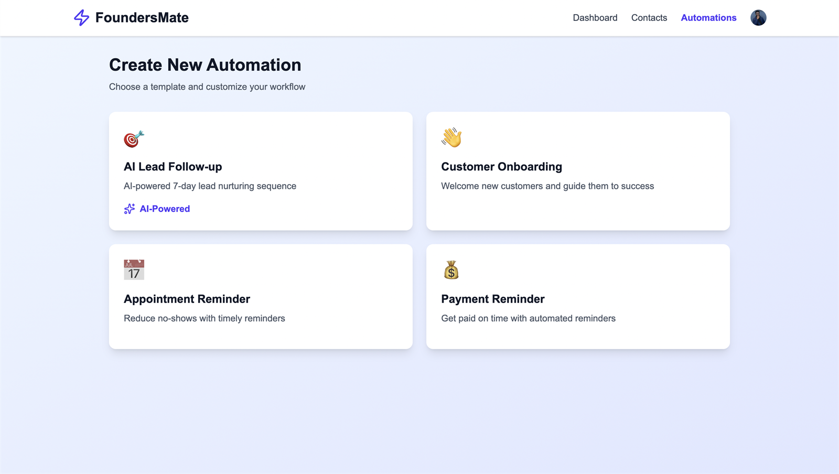Choose the Appointment Reminder template title
Screen dimensions: 839x474
click(187, 299)
